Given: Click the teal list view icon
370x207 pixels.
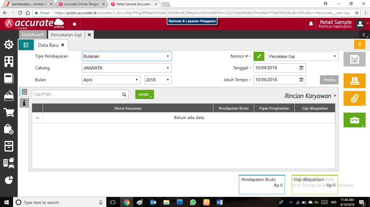Looking at the screenshot, I should 26,45.
